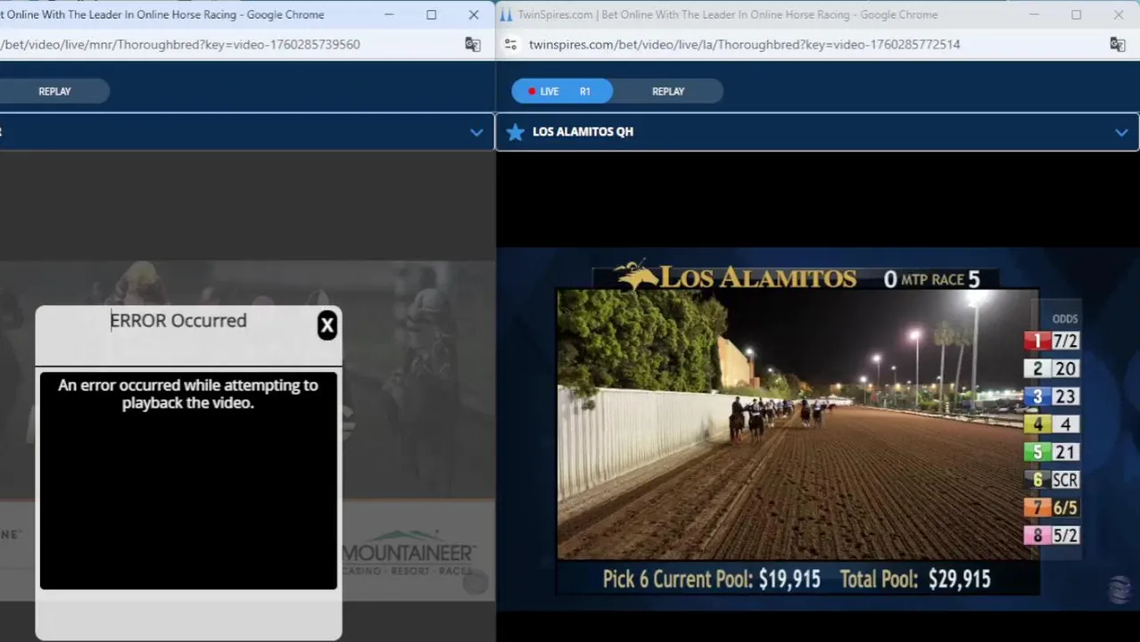Screen dimensions: 1140x642
Task: Click odds row for horse 2 at 20
Action: click(1052, 368)
